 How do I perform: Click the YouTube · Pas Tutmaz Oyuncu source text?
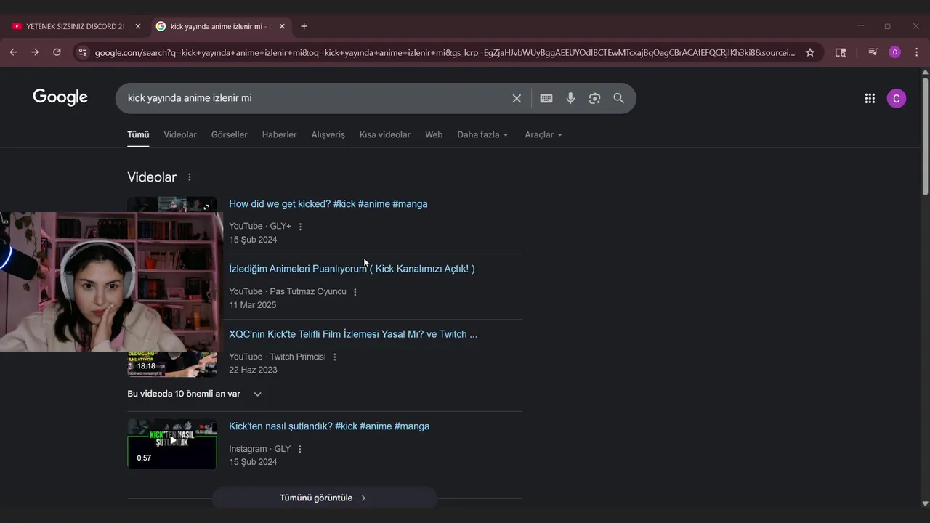coord(288,292)
